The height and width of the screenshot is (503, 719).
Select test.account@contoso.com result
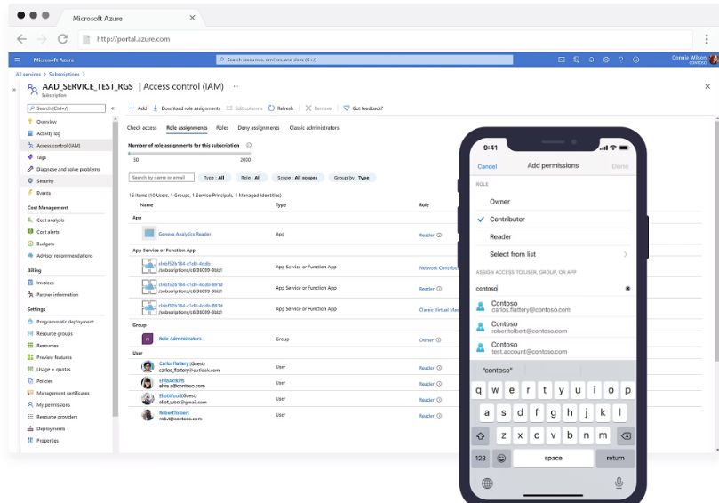pyautogui.click(x=553, y=348)
